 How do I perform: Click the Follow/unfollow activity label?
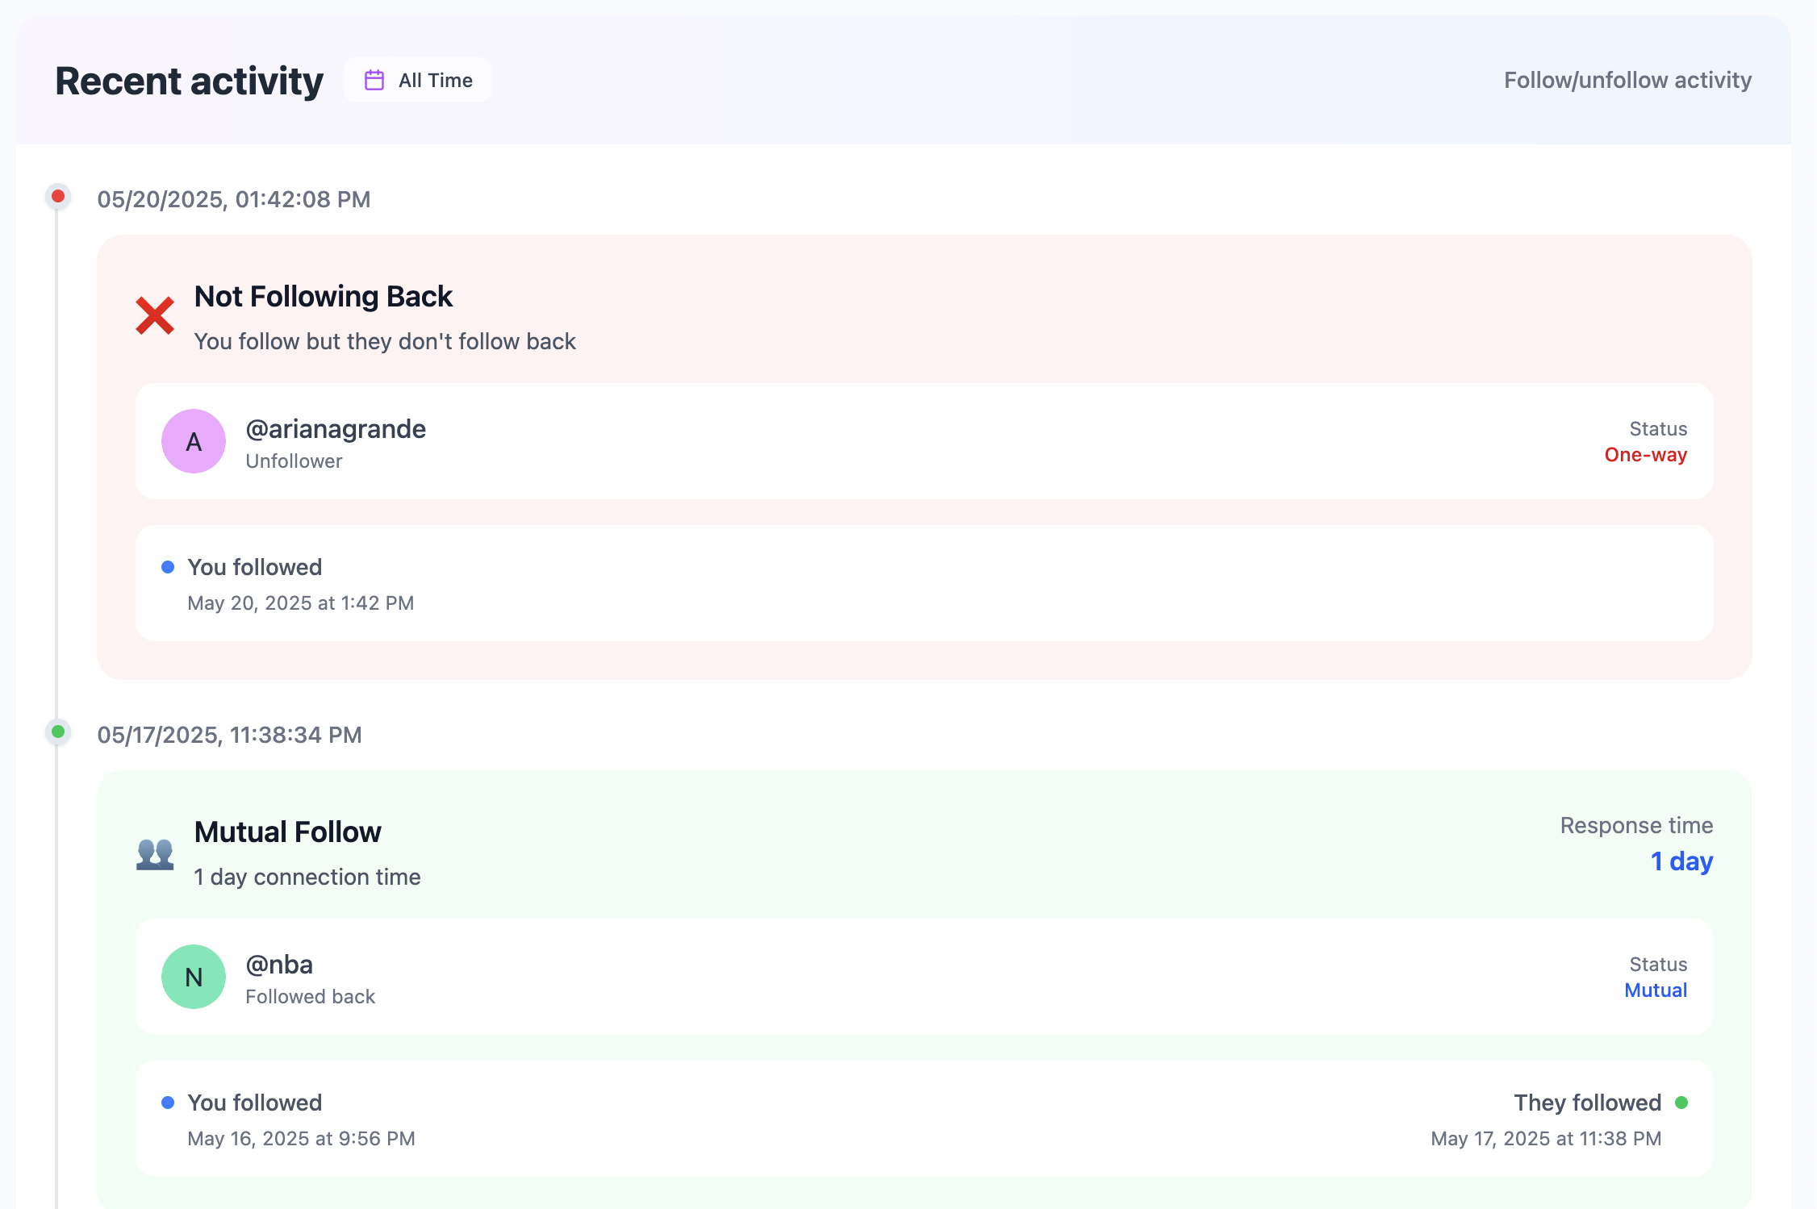point(1627,80)
